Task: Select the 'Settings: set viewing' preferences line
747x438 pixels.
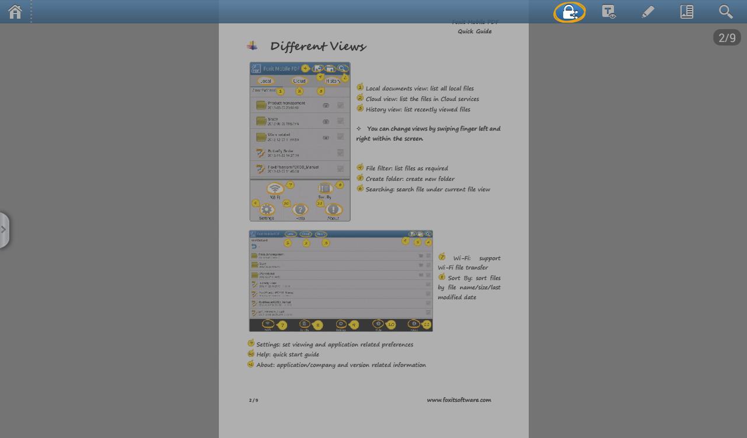Action: click(334, 345)
